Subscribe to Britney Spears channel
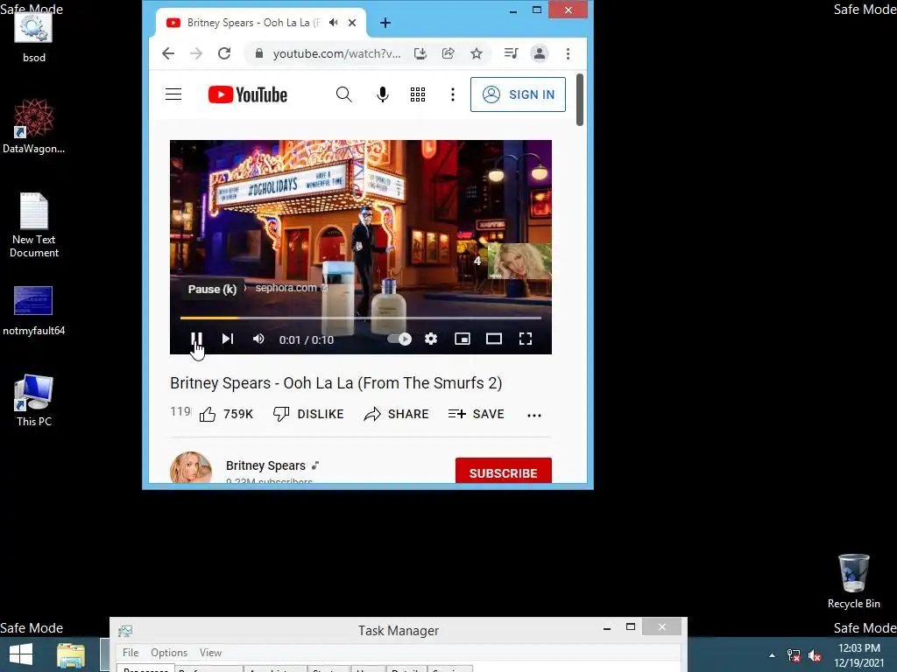Viewport: 897px width, 672px height. [x=504, y=472]
